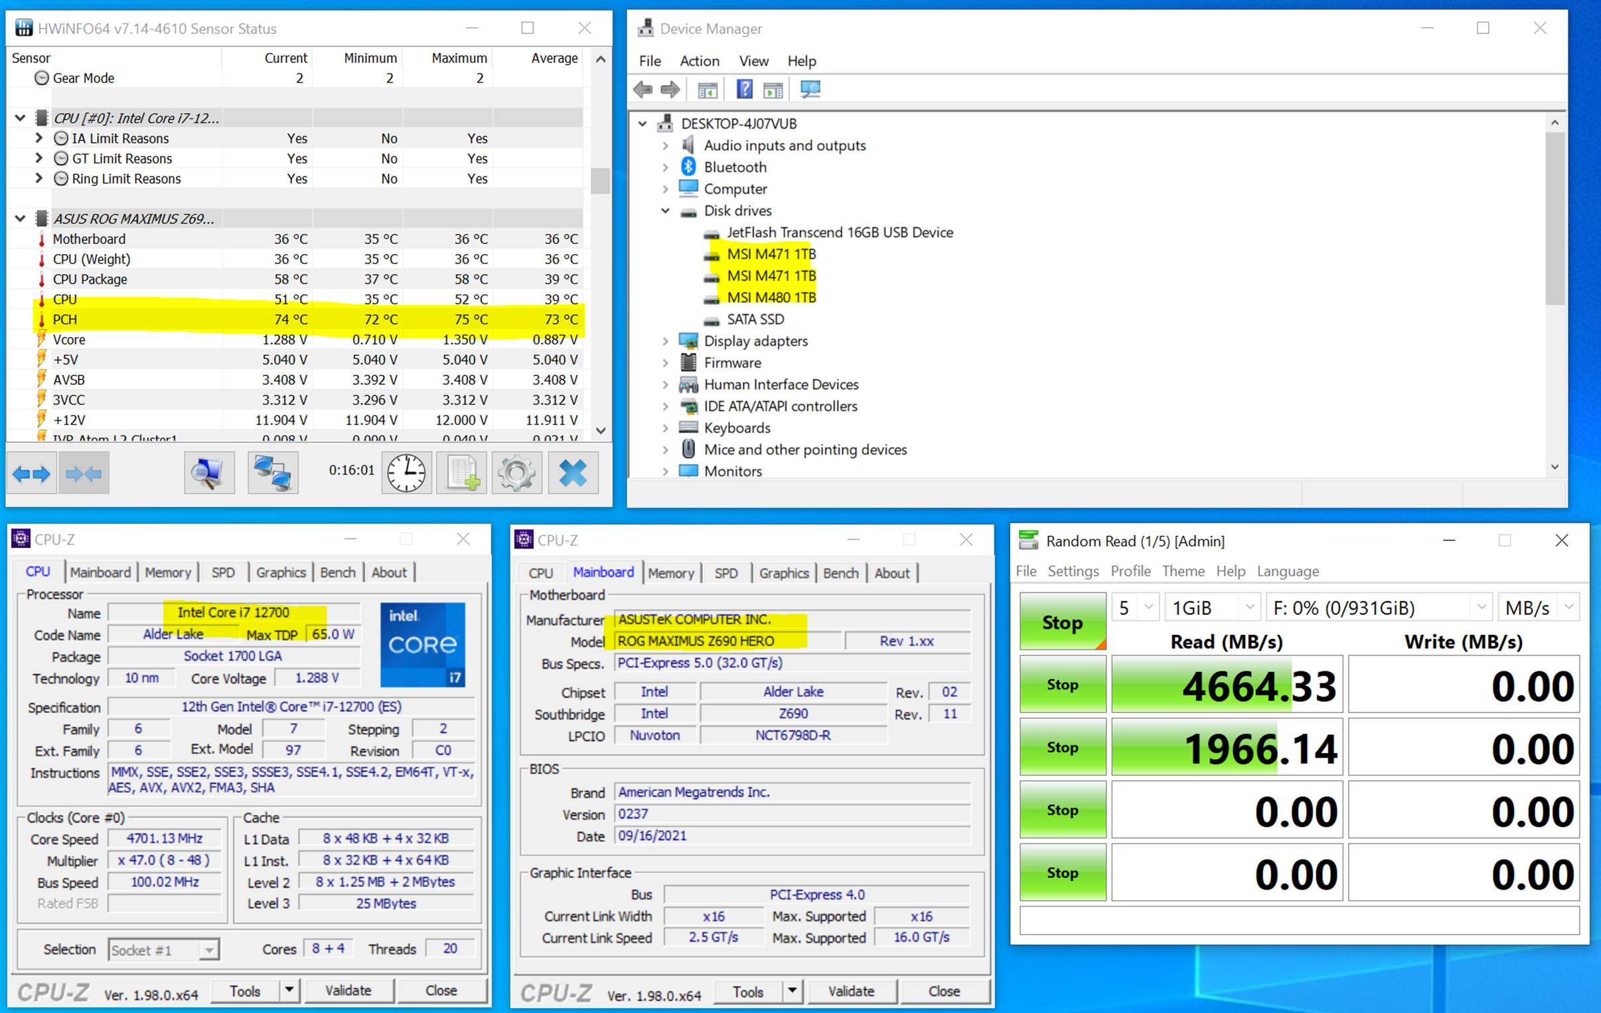The width and height of the screenshot is (1601, 1013).
Task: Click the Device Manager help question-mark icon
Action: (x=745, y=89)
